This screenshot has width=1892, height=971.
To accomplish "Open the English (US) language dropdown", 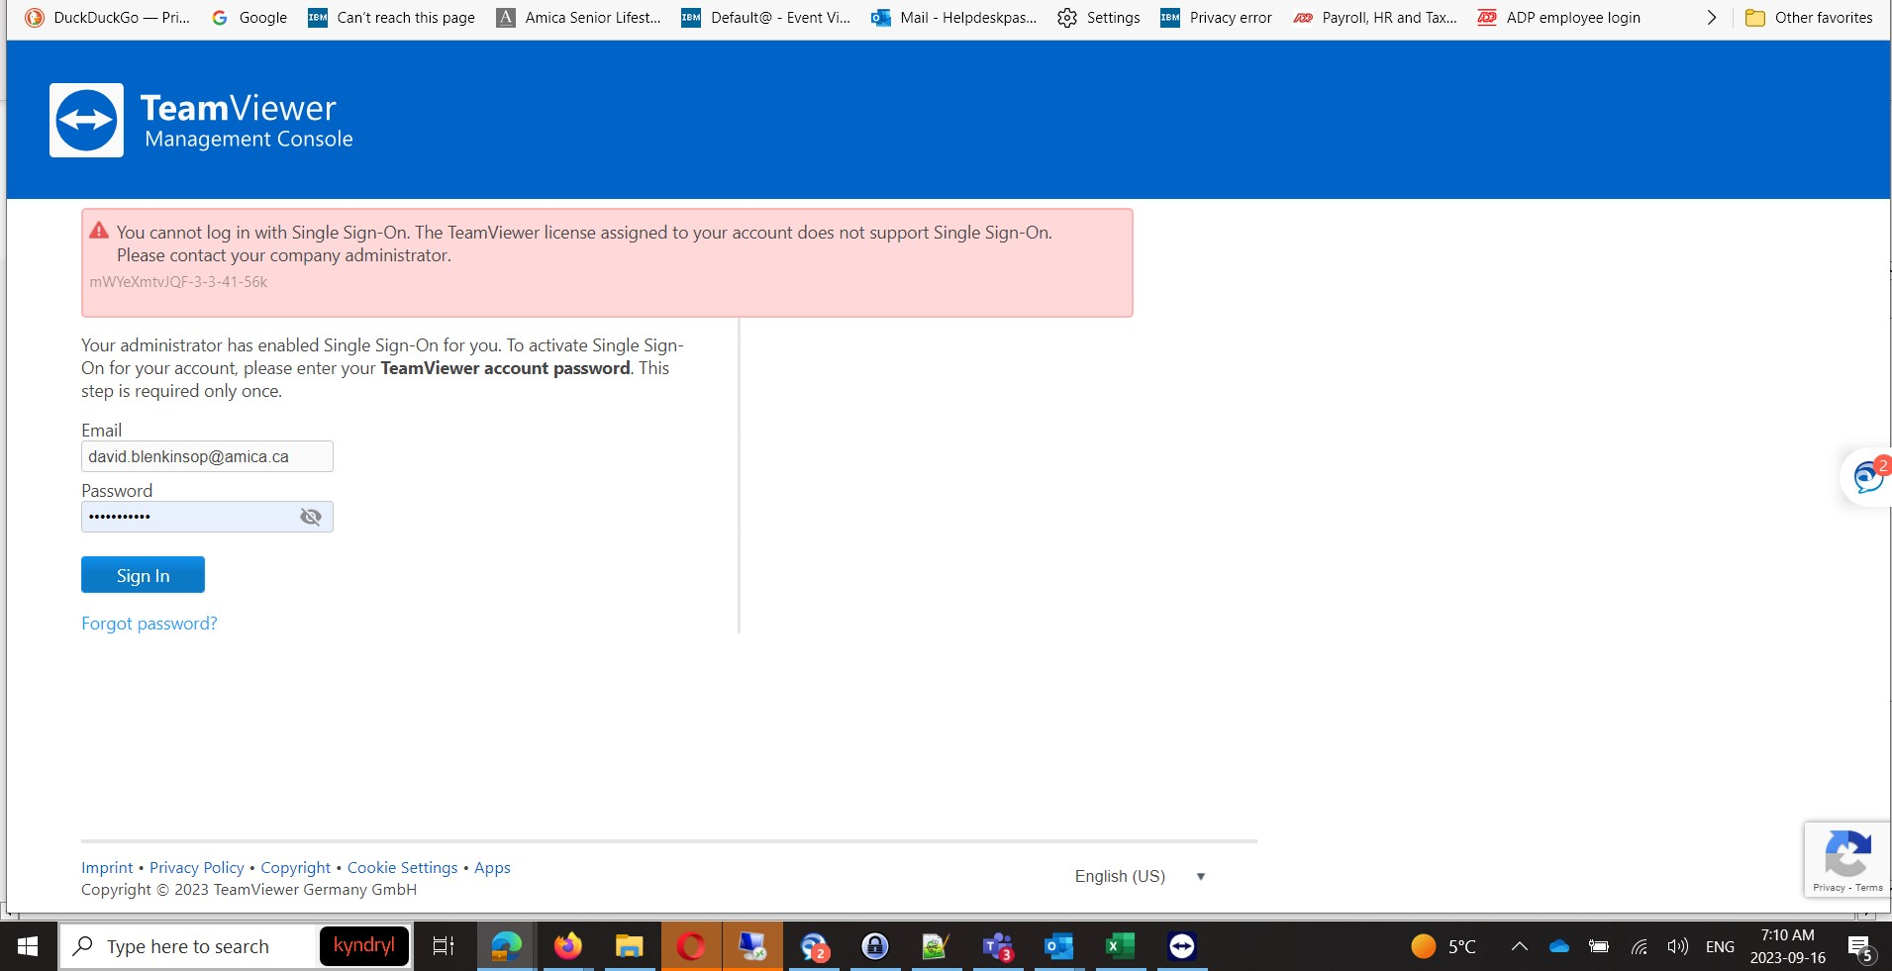I will click(1140, 876).
